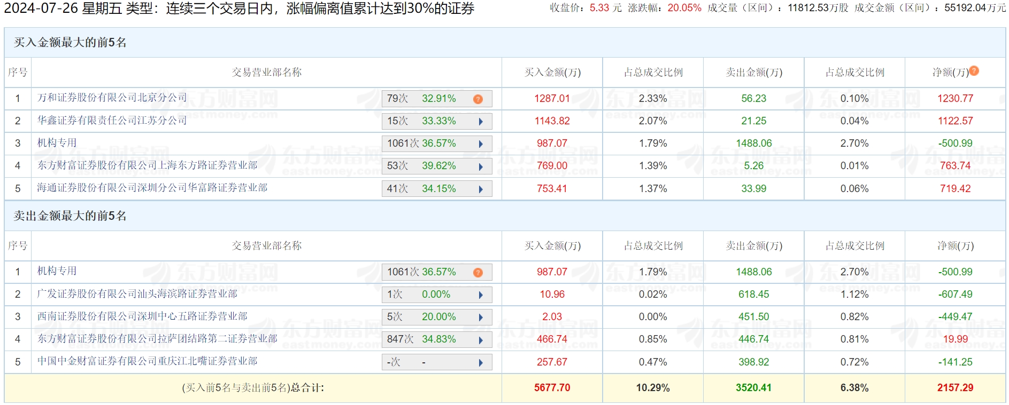Open 西南证券深圳中心五路营业部 link
The image size is (1009, 405).
click(142, 316)
